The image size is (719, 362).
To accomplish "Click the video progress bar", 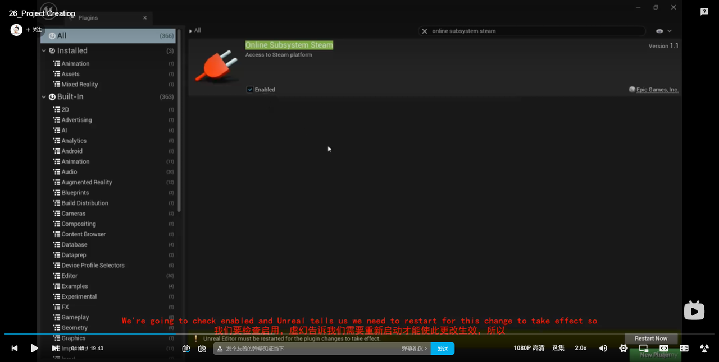I will click(359, 334).
